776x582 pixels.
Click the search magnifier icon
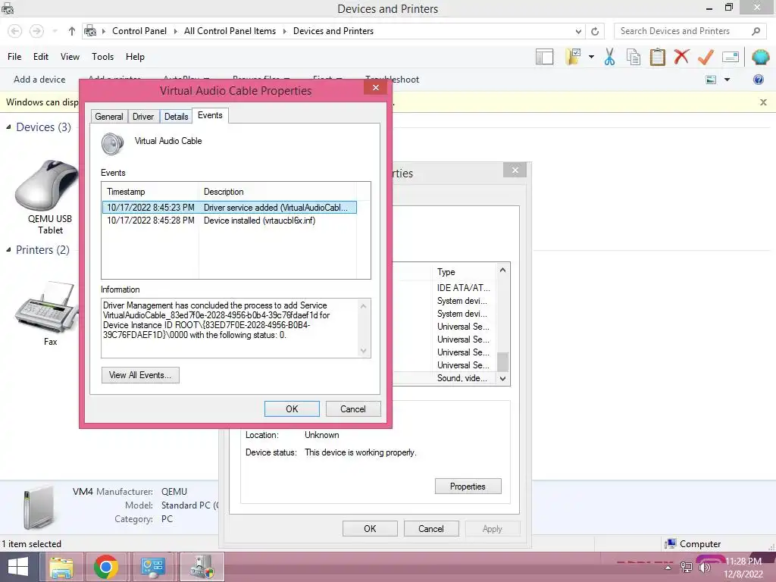[756, 31]
